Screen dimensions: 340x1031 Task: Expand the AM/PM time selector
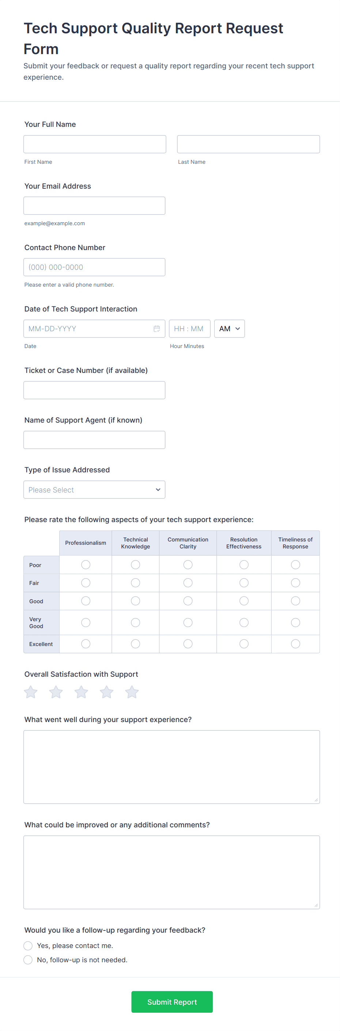[x=229, y=329]
